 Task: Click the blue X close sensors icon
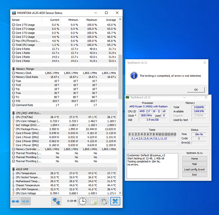[115, 201]
